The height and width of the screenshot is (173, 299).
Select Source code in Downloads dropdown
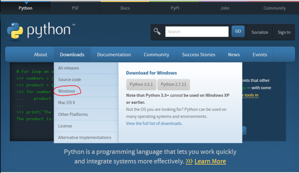click(x=86, y=79)
